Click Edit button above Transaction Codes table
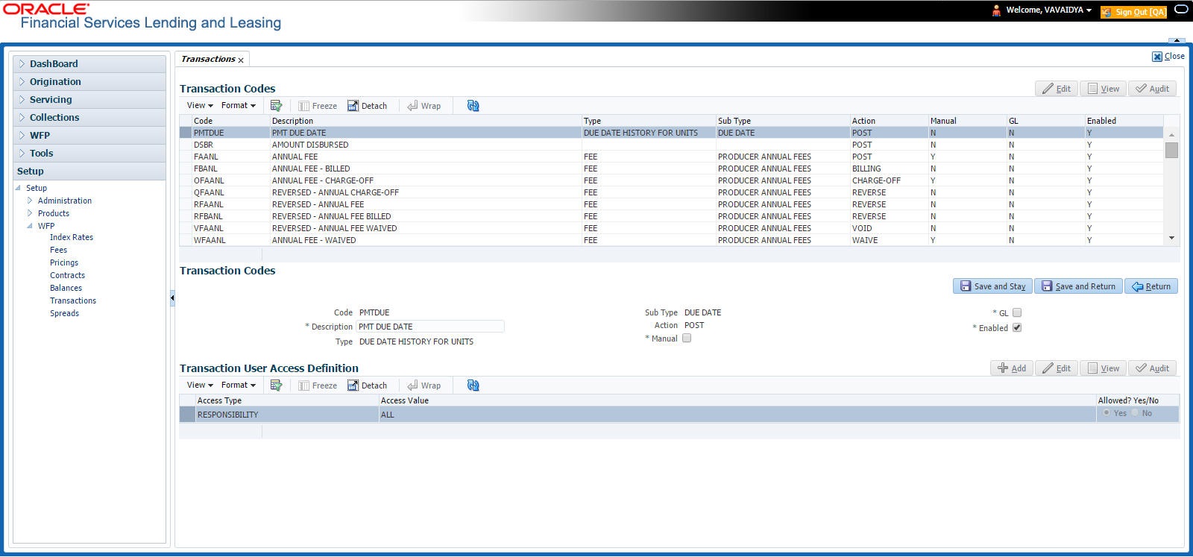 click(x=1057, y=89)
